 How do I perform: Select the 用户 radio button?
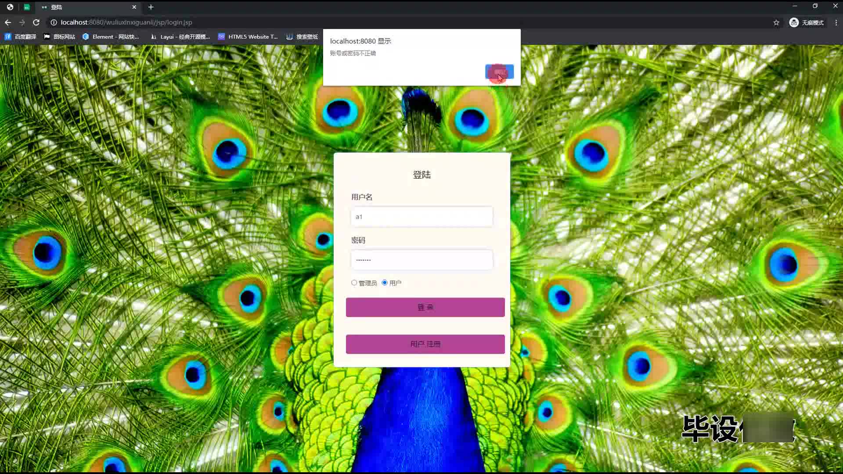pos(385,283)
